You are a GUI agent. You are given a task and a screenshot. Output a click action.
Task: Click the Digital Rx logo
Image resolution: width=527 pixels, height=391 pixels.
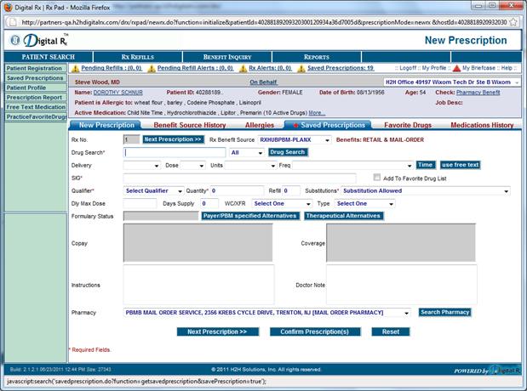pos(37,40)
